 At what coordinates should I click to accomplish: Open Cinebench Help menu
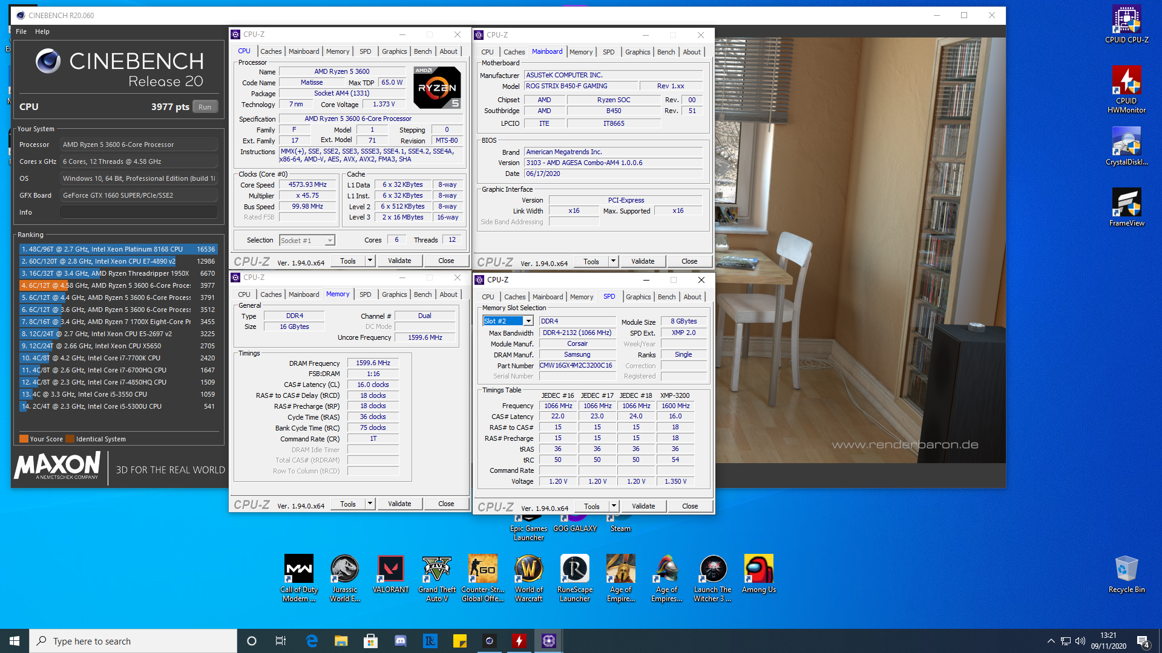point(42,31)
